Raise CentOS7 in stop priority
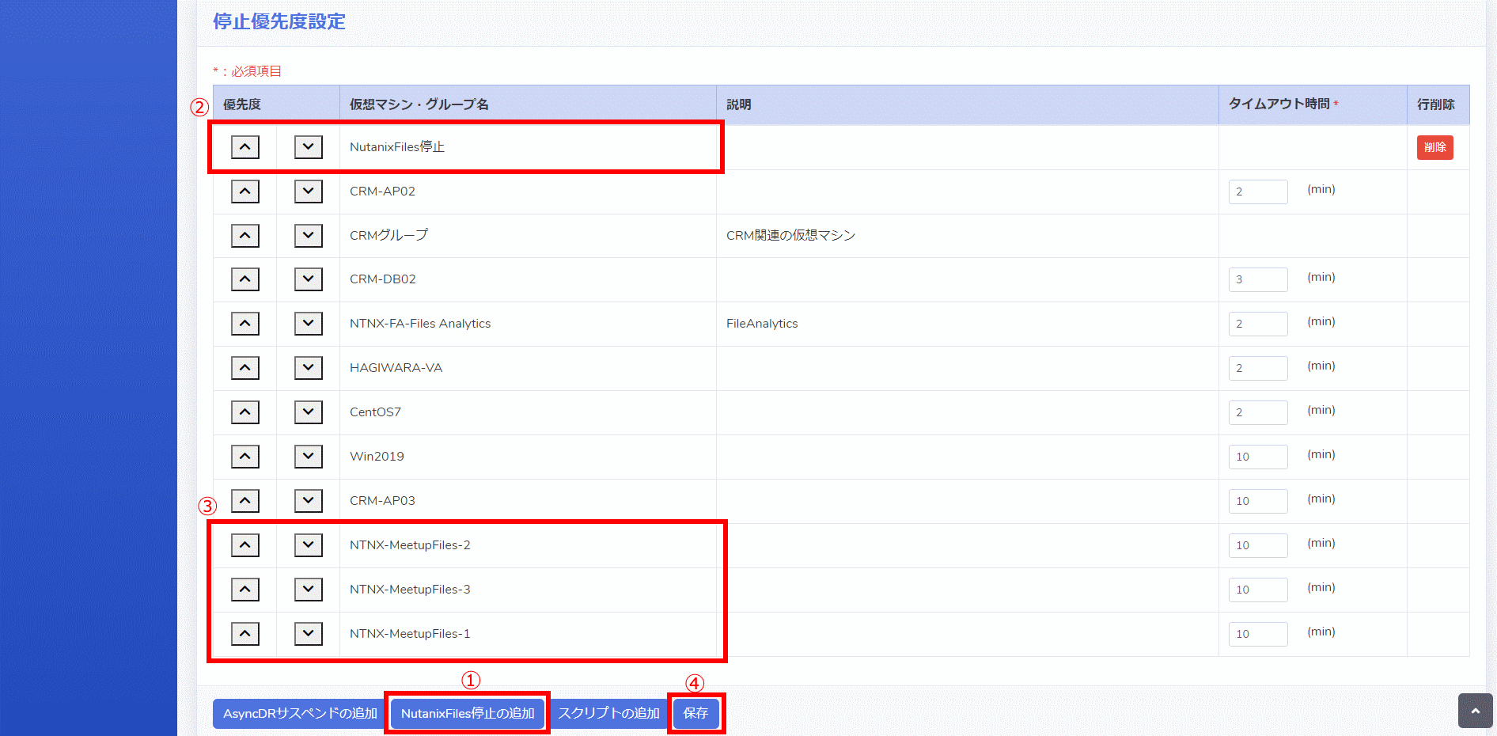The width and height of the screenshot is (1497, 736). [x=245, y=412]
